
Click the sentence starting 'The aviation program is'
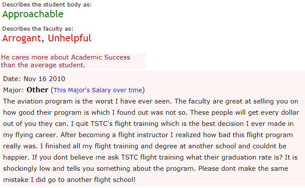pyautogui.click(x=87, y=101)
